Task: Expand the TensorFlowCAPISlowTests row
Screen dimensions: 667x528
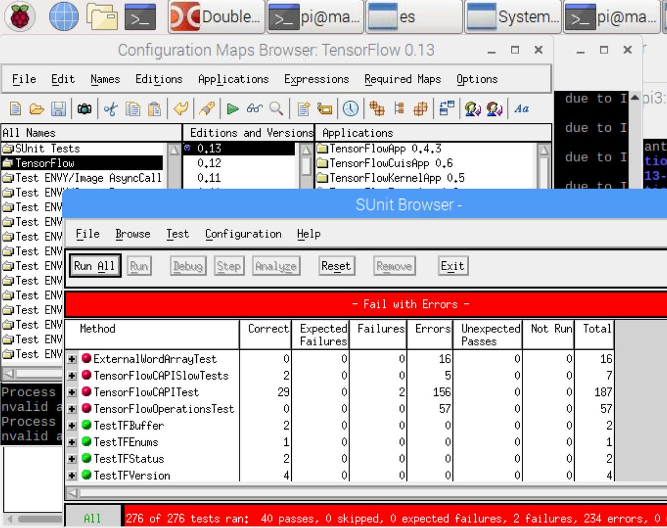Action: coord(72,376)
